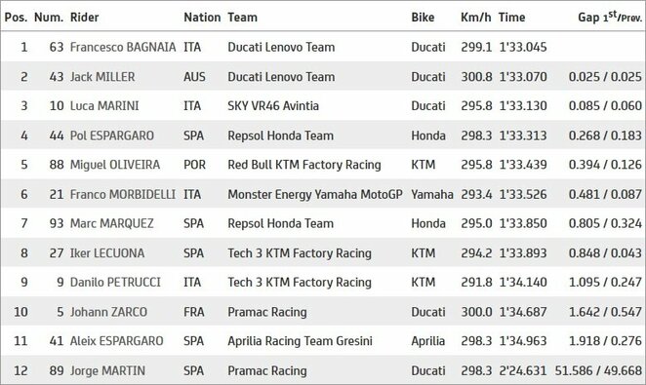
Task: Click Johann ZARCO rider name
Action: coord(108,312)
